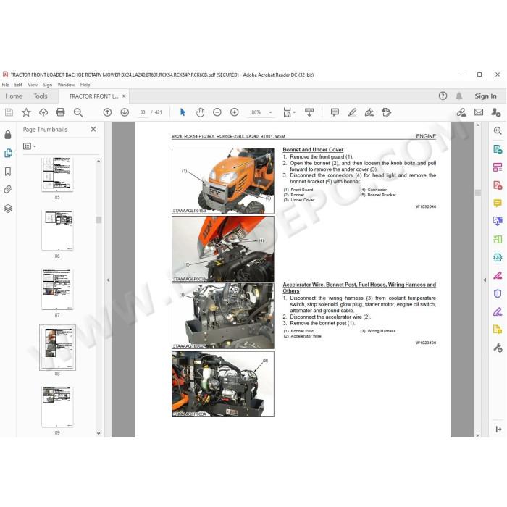The image size is (507, 507).
Task: Click the Save file icon
Action: 9,112
